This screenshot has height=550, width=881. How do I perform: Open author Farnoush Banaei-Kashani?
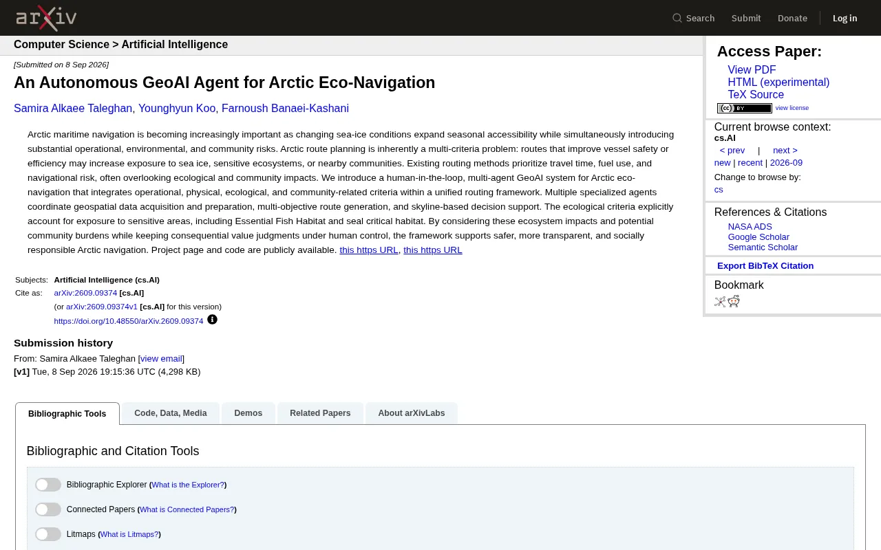point(285,109)
